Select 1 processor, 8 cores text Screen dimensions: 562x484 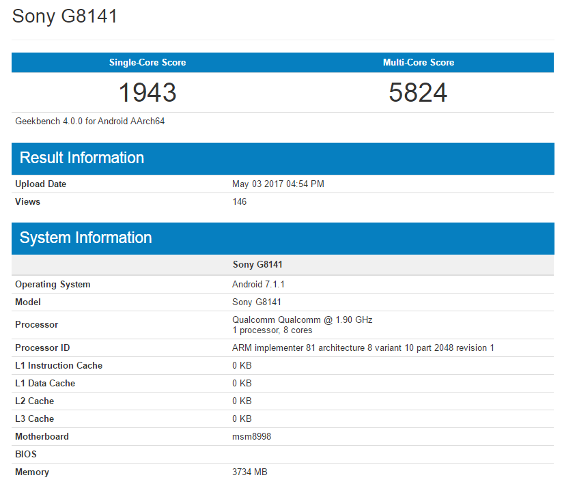tap(272, 330)
